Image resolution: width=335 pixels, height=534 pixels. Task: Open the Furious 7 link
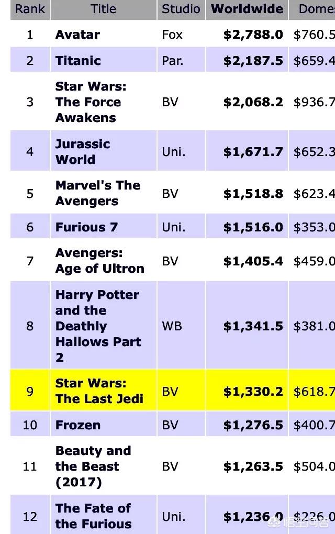click(86, 227)
